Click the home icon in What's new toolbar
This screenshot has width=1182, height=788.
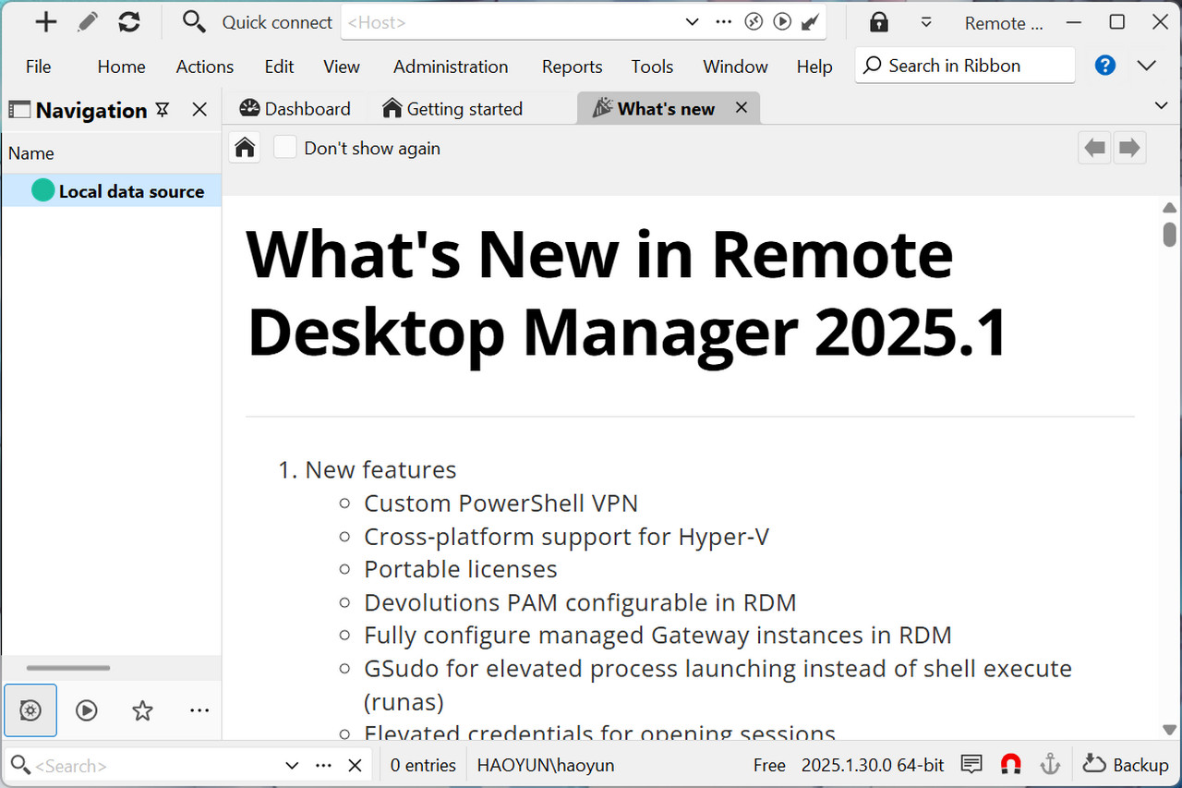[245, 148]
